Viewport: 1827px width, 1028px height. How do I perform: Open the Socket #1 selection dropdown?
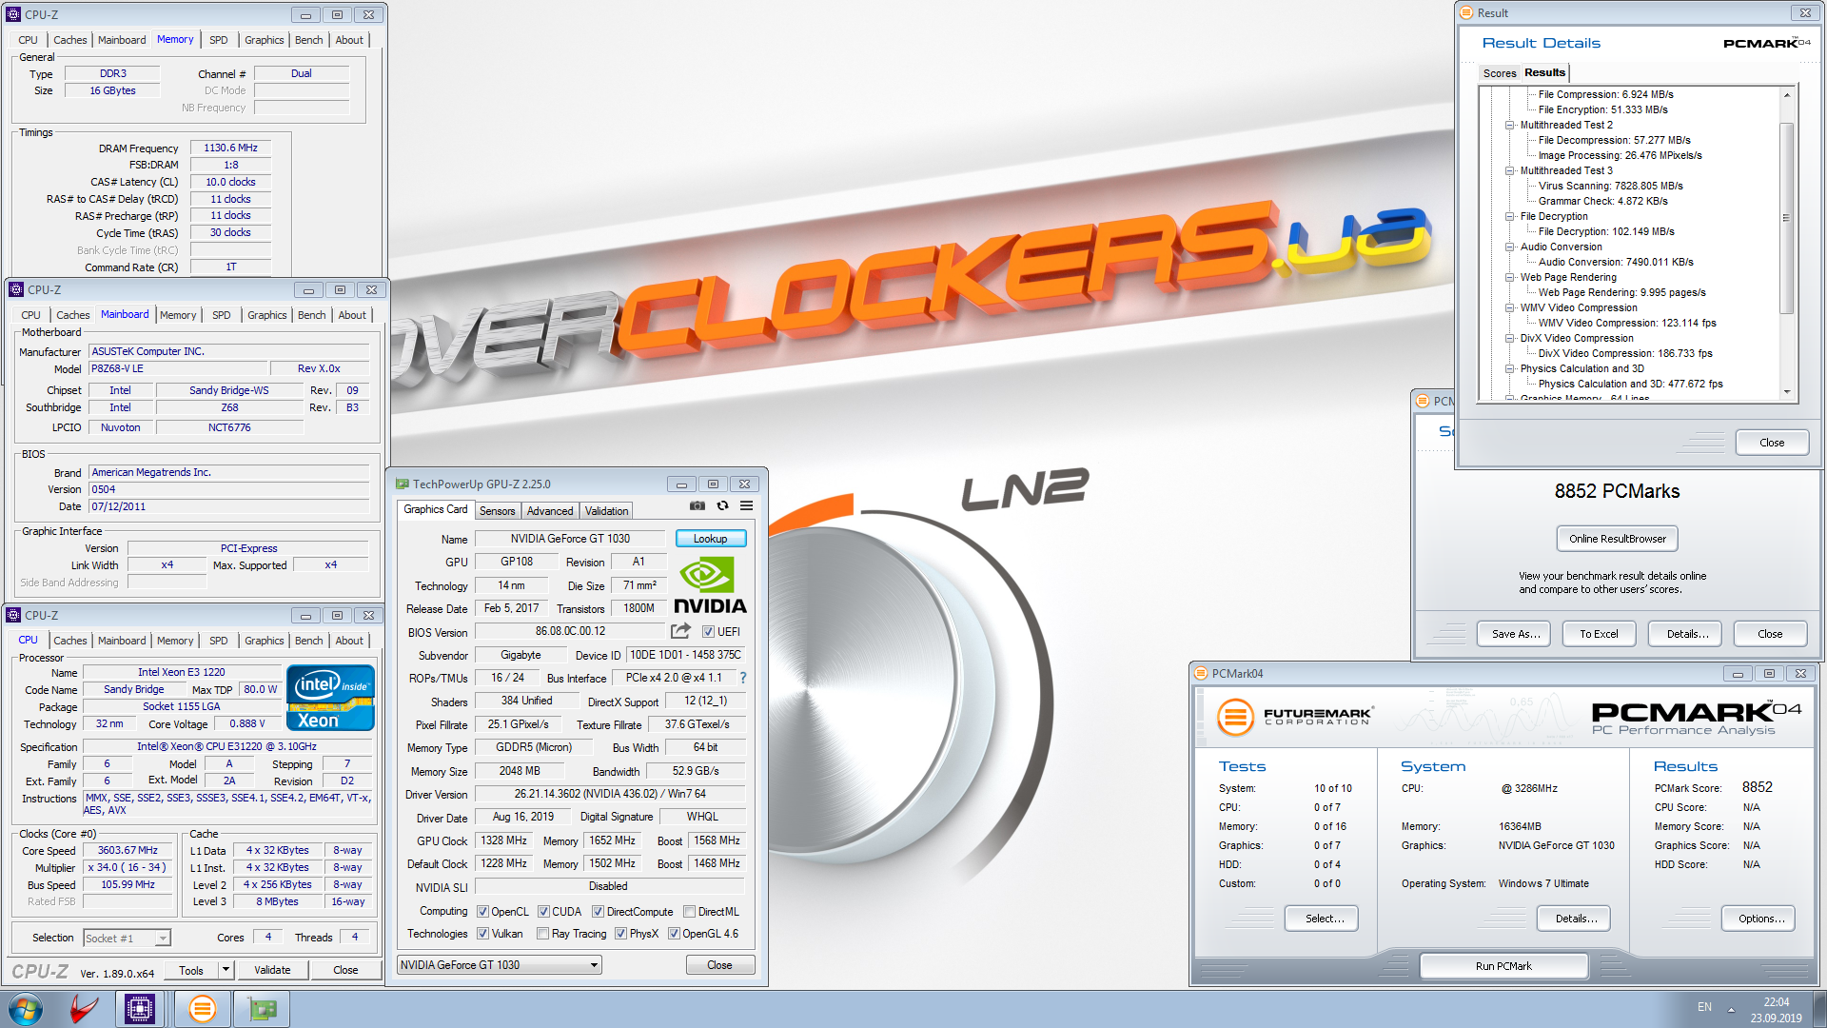click(x=127, y=939)
